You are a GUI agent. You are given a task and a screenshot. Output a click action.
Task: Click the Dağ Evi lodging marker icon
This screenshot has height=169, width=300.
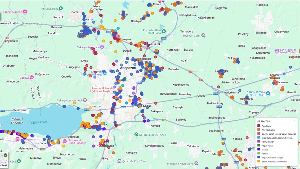31,77
